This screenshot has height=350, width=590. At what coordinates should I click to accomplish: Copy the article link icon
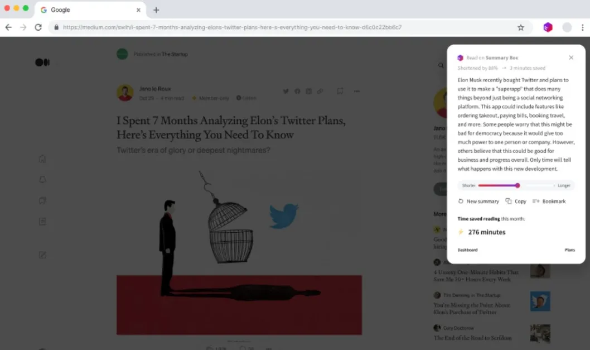point(320,91)
